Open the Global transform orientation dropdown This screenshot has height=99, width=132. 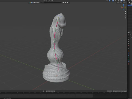point(46,1)
